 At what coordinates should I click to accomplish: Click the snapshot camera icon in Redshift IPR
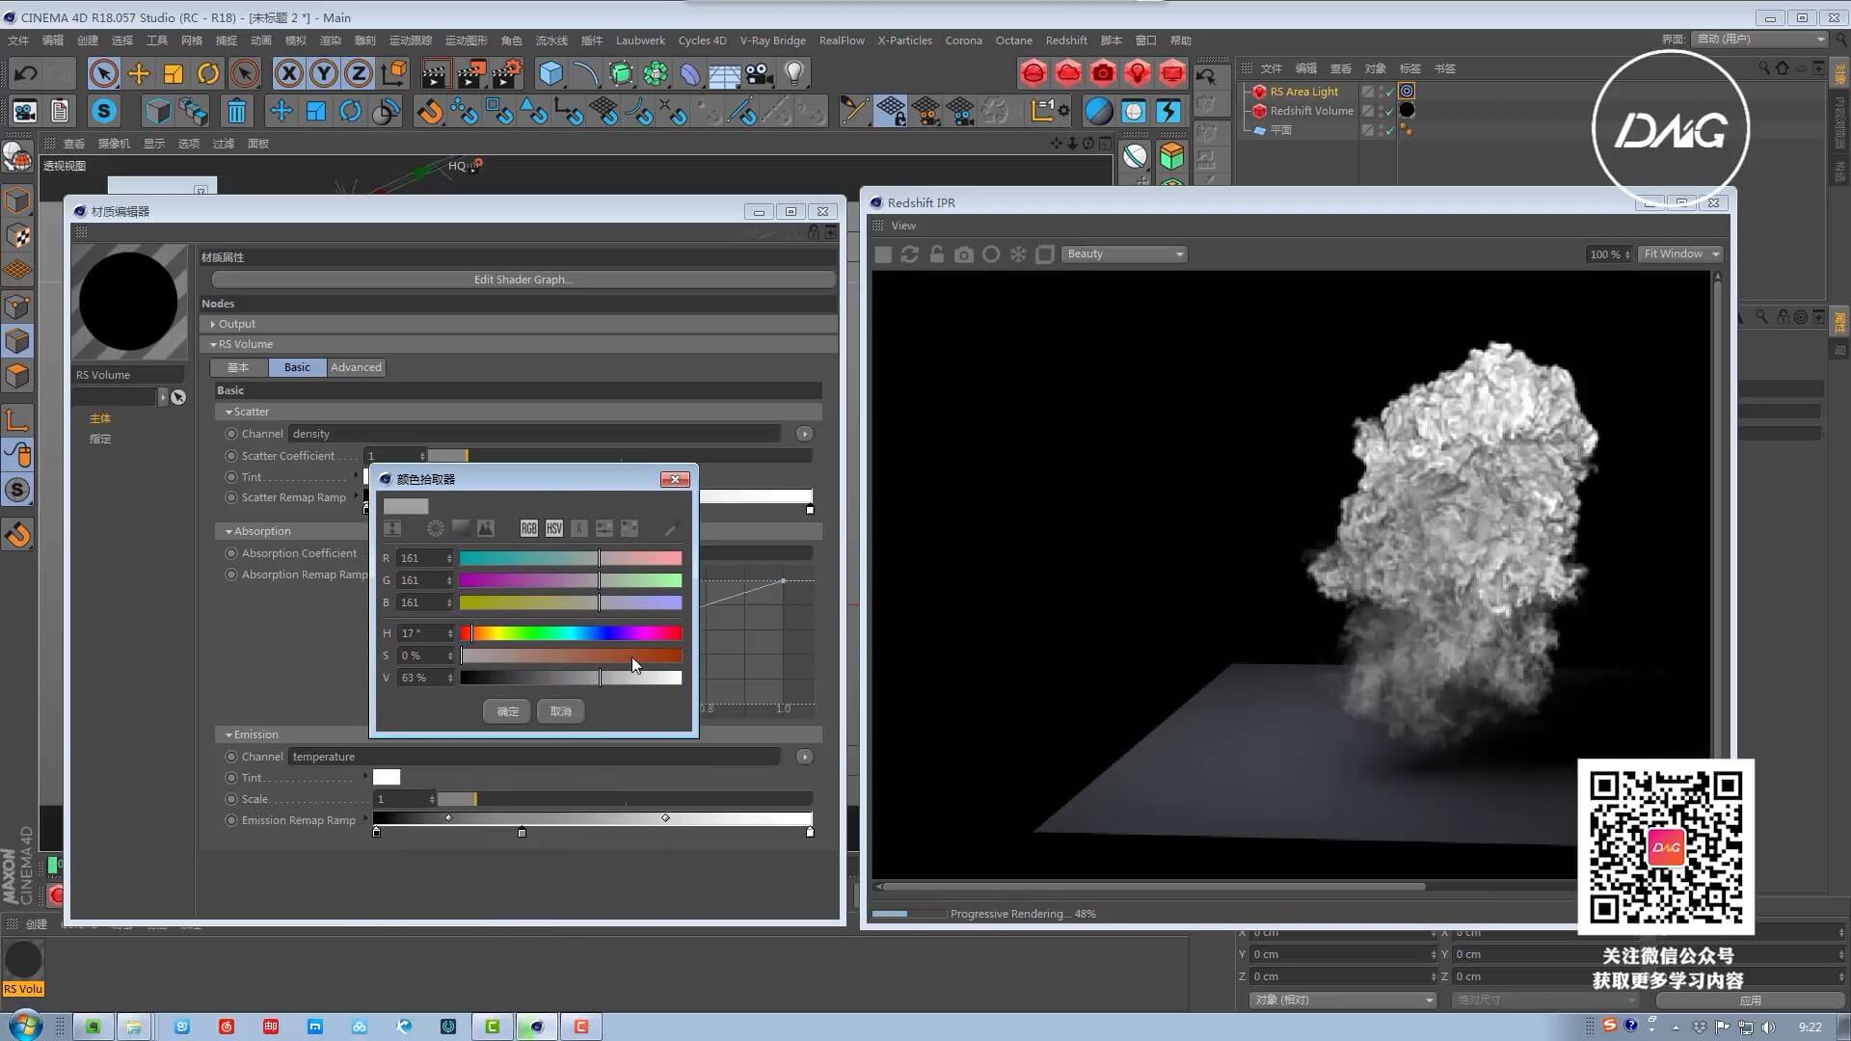[963, 254]
